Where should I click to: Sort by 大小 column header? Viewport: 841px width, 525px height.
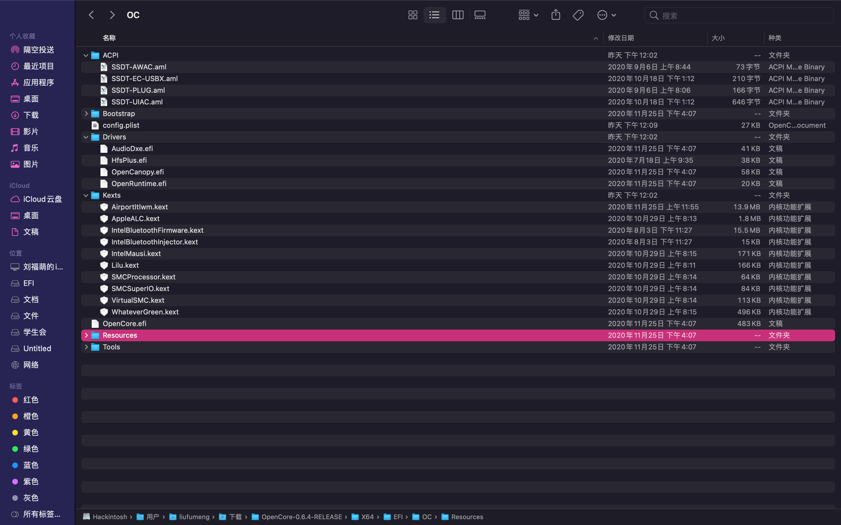click(718, 38)
